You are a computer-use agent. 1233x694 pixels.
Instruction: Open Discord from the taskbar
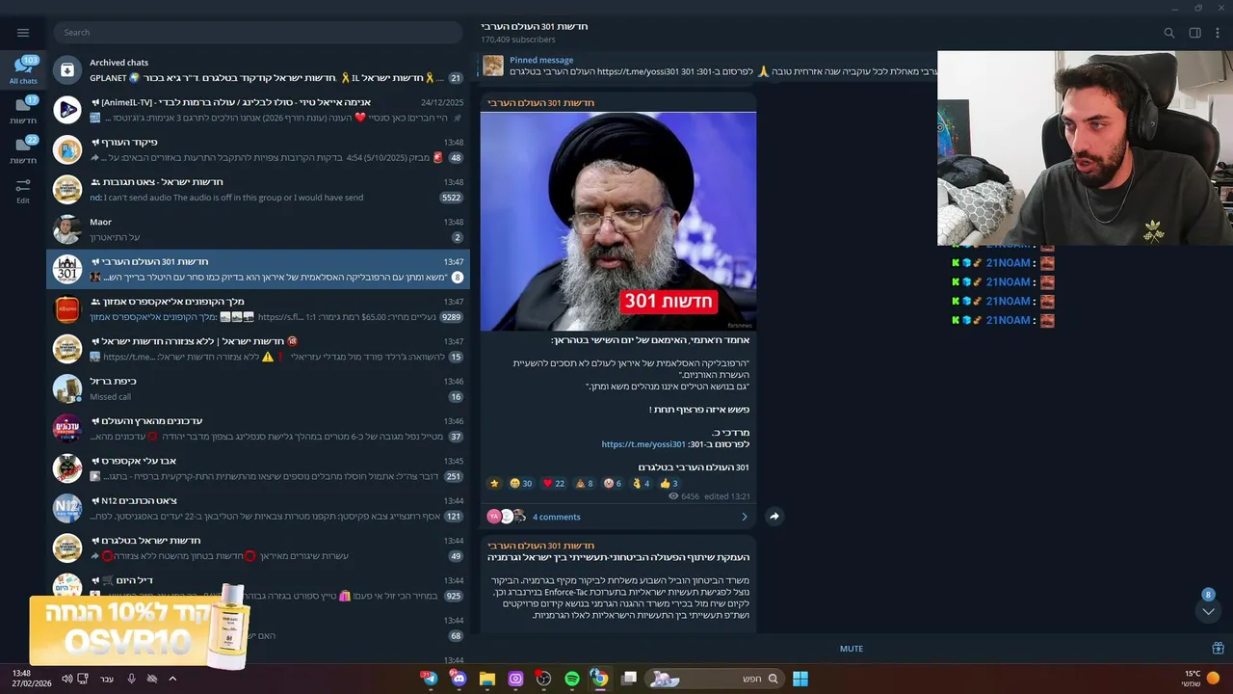pos(459,679)
